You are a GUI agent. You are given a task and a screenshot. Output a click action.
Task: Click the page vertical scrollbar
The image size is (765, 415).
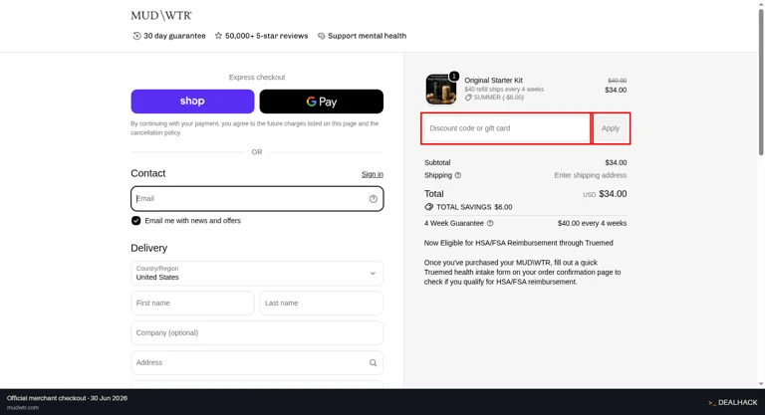tap(761, 83)
